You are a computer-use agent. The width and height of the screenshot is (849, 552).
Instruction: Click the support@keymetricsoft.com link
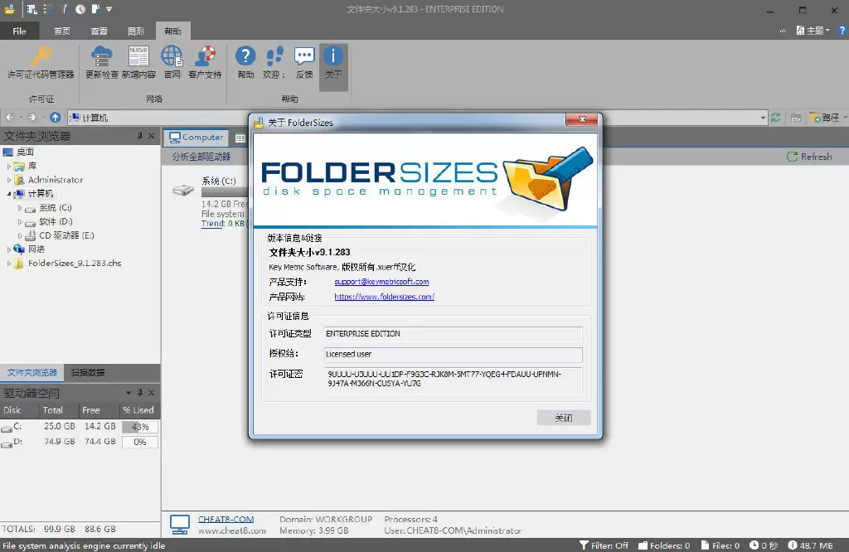pyautogui.click(x=381, y=282)
